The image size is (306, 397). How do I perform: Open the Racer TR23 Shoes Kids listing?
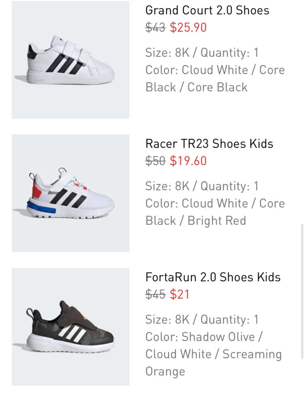(x=209, y=143)
